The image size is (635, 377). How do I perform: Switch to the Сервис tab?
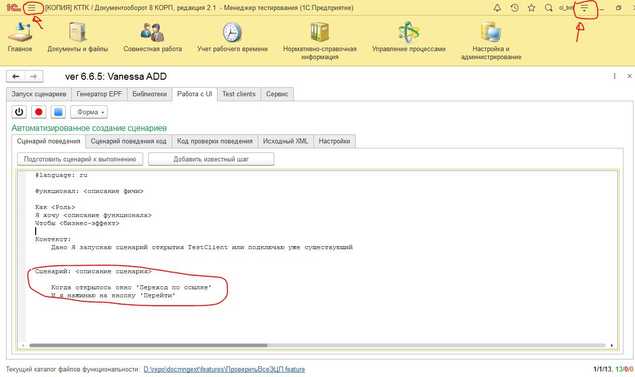[277, 94]
